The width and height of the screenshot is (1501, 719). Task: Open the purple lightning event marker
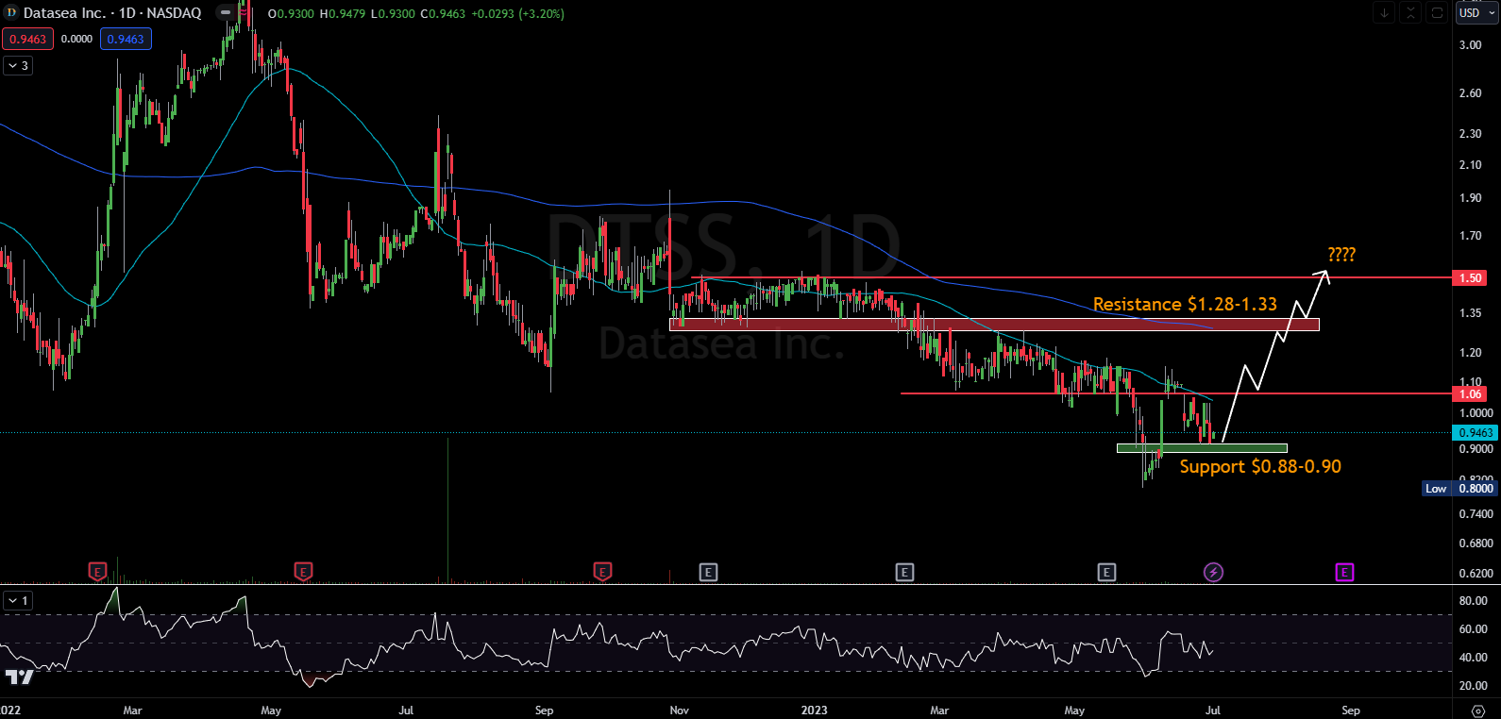click(x=1213, y=572)
